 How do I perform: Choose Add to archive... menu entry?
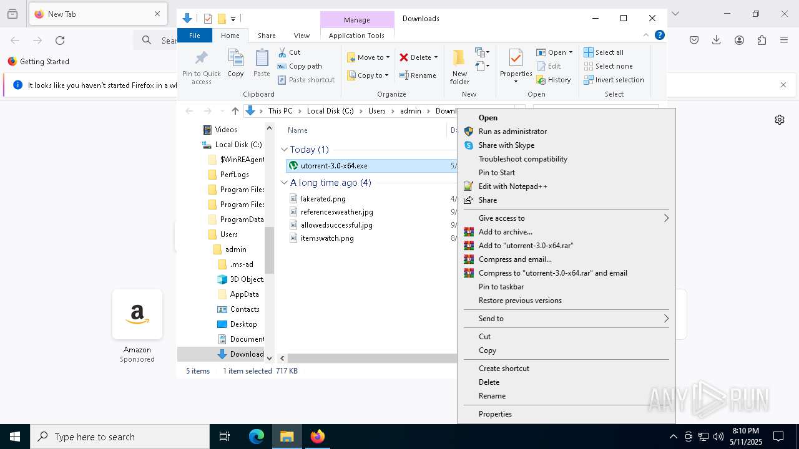pyautogui.click(x=566, y=232)
